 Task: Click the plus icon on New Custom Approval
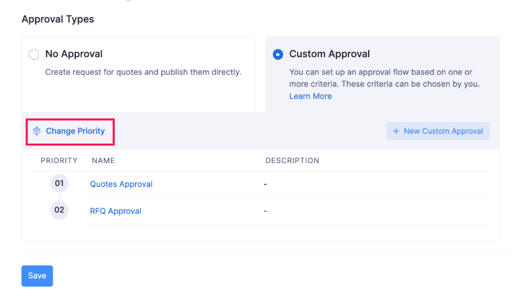coord(396,131)
